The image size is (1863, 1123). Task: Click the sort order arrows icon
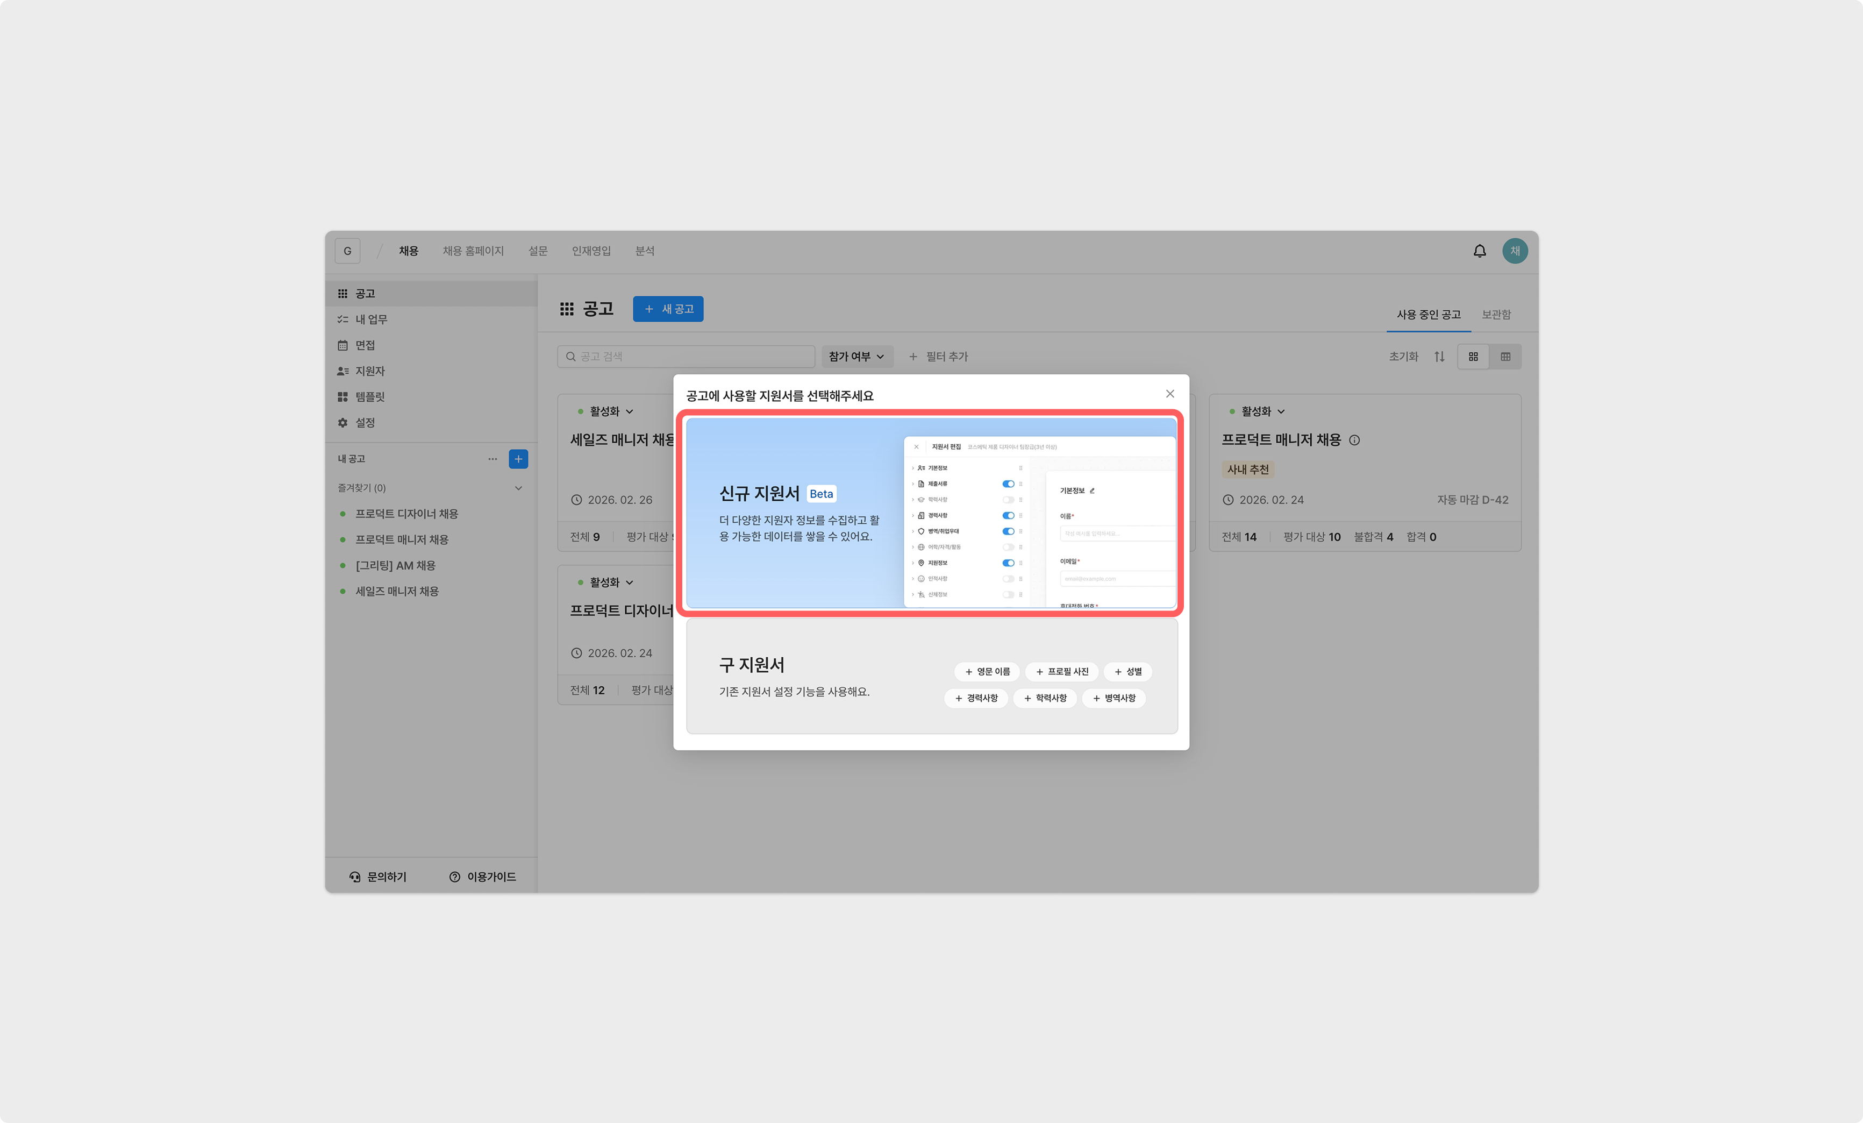click(x=1439, y=357)
